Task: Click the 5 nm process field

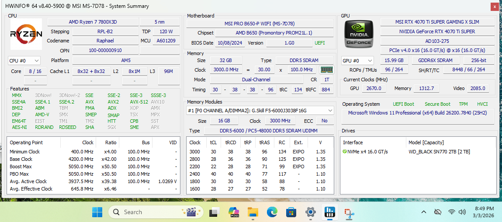Action: point(160,22)
